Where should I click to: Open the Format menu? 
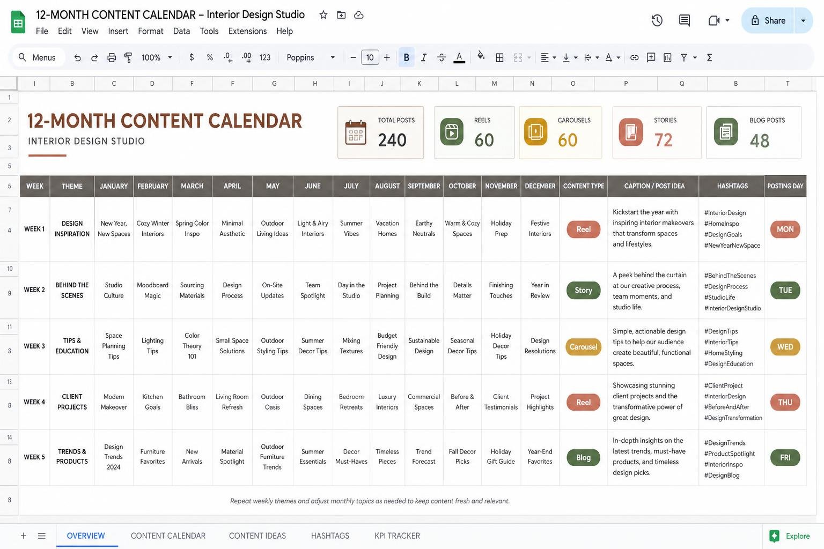(x=151, y=31)
